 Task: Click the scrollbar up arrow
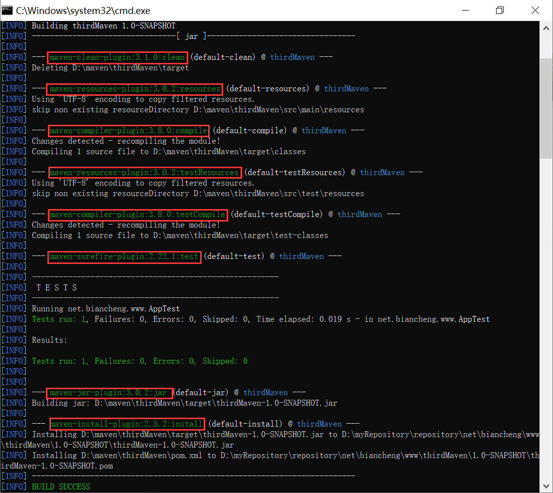(x=546, y=25)
